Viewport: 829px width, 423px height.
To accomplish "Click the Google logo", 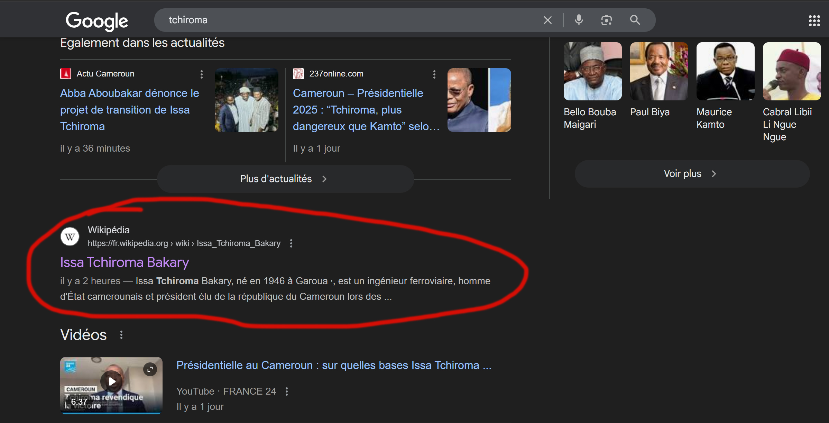I will pos(97,21).
